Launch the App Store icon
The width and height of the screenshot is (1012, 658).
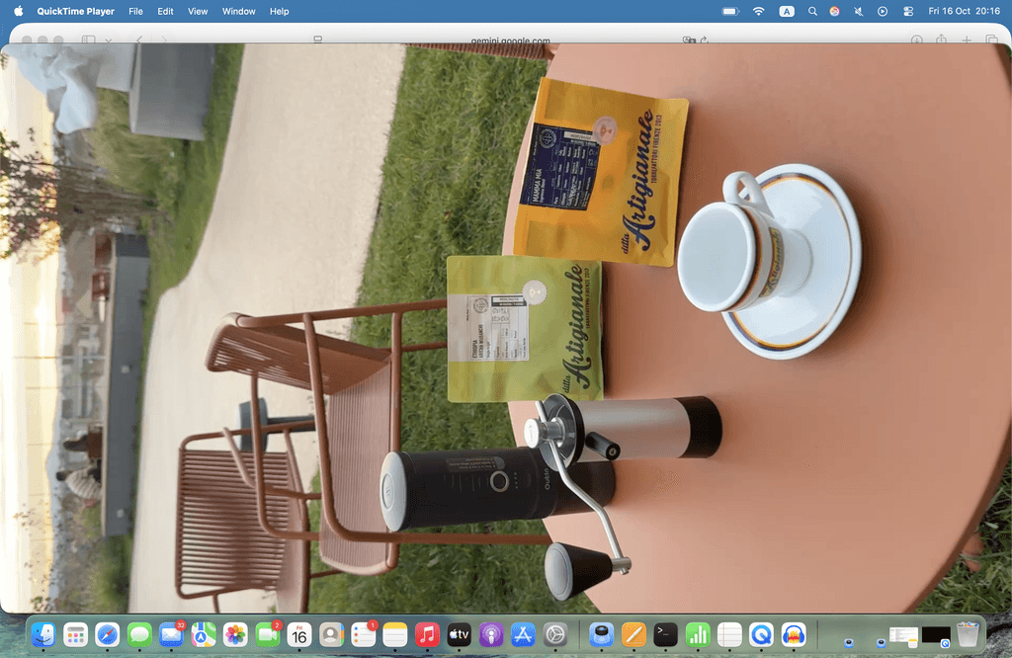[523, 634]
